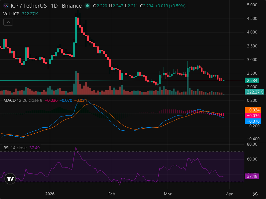266x199 pixels.
Task: Click the ICP coin logo icon
Action: [6, 6]
